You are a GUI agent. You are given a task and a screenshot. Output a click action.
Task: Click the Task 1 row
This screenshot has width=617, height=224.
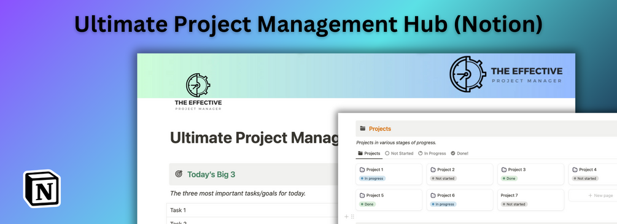252,210
